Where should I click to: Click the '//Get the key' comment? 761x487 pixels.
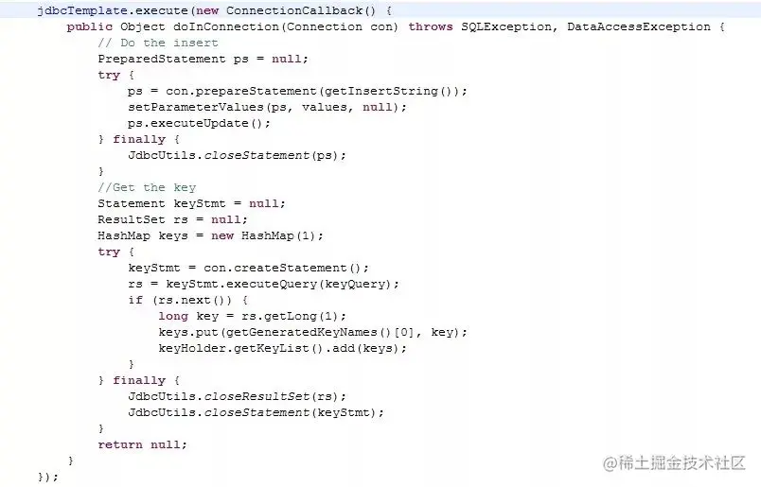(x=147, y=188)
